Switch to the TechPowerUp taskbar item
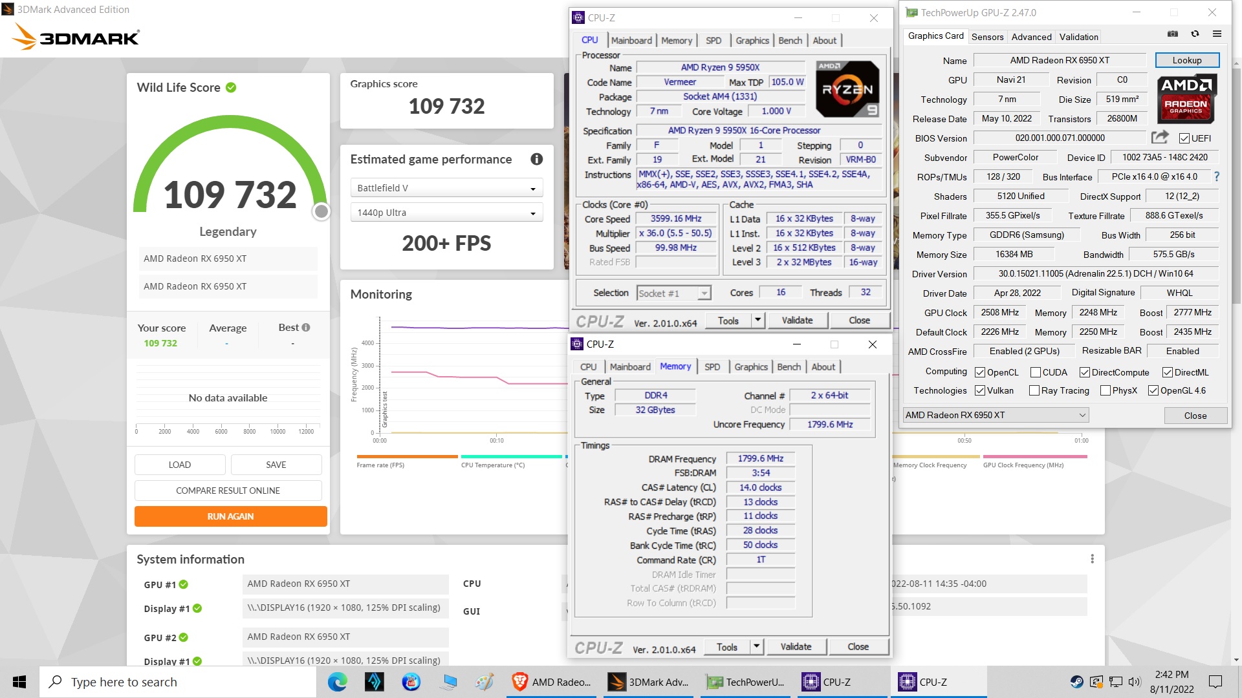The height and width of the screenshot is (698, 1242). coord(745,682)
